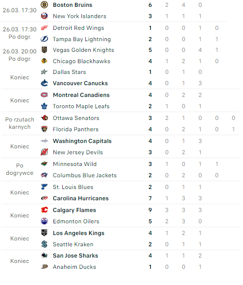Select the Toronto Maple Leafs leaf logo
The width and height of the screenshot is (243, 285).
tap(44, 106)
